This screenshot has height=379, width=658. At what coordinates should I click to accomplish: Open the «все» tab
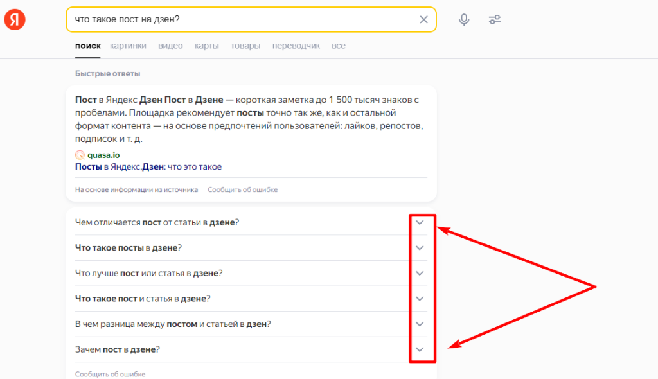pyautogui.click(x=339, y=46)
